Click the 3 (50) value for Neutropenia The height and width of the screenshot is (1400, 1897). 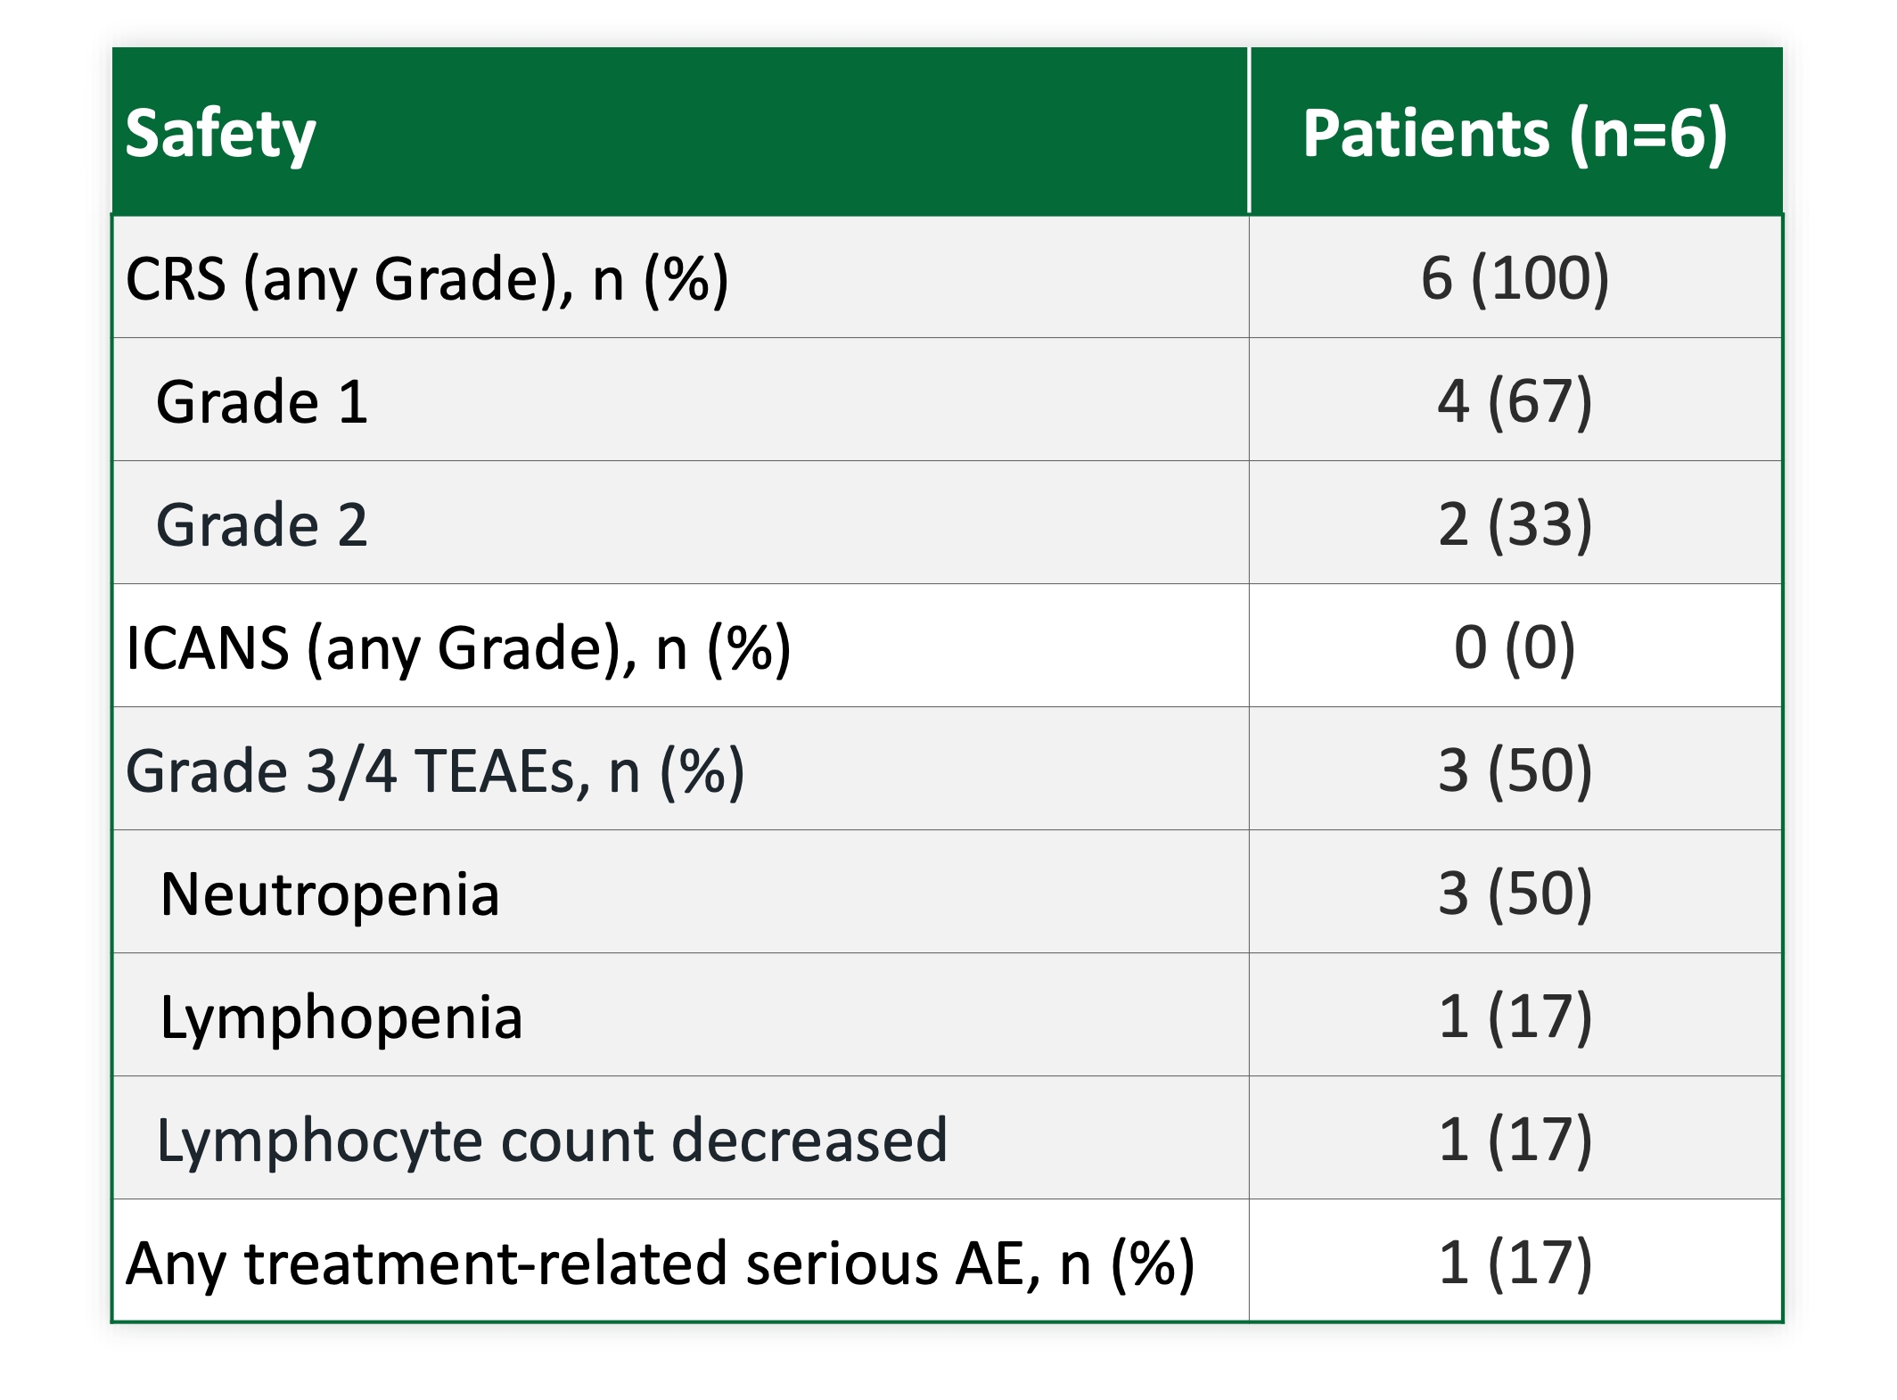[1515, 894]
